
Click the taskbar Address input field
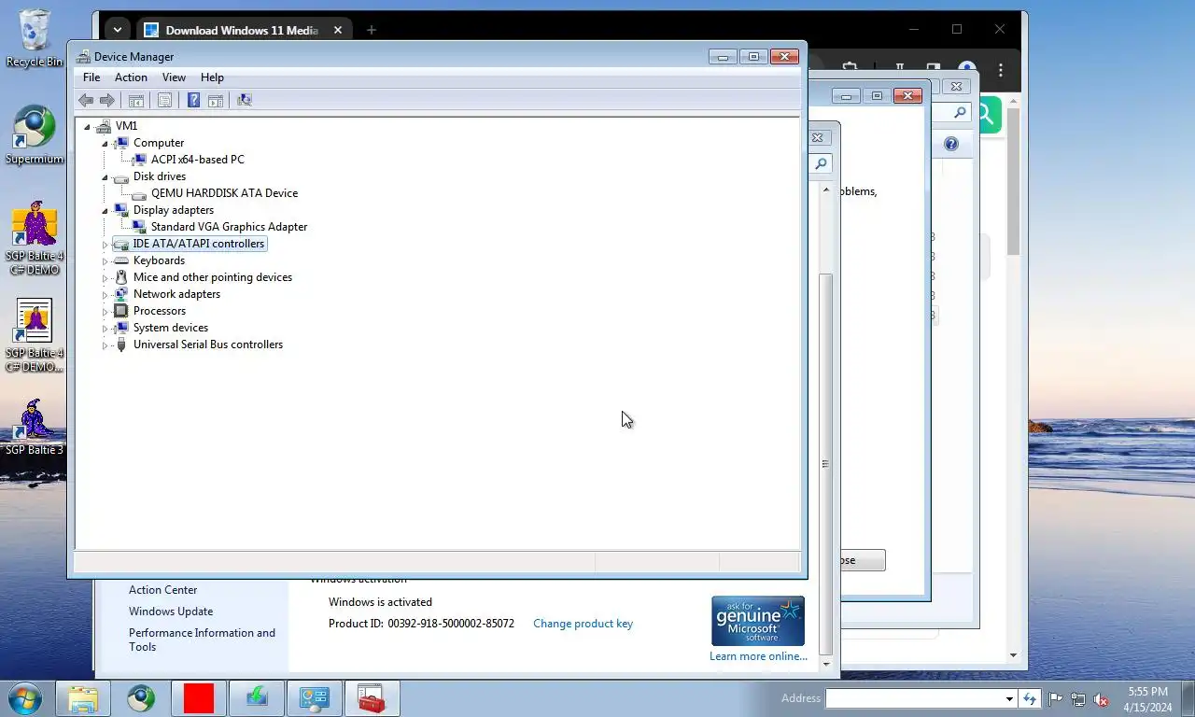[915, 698]
